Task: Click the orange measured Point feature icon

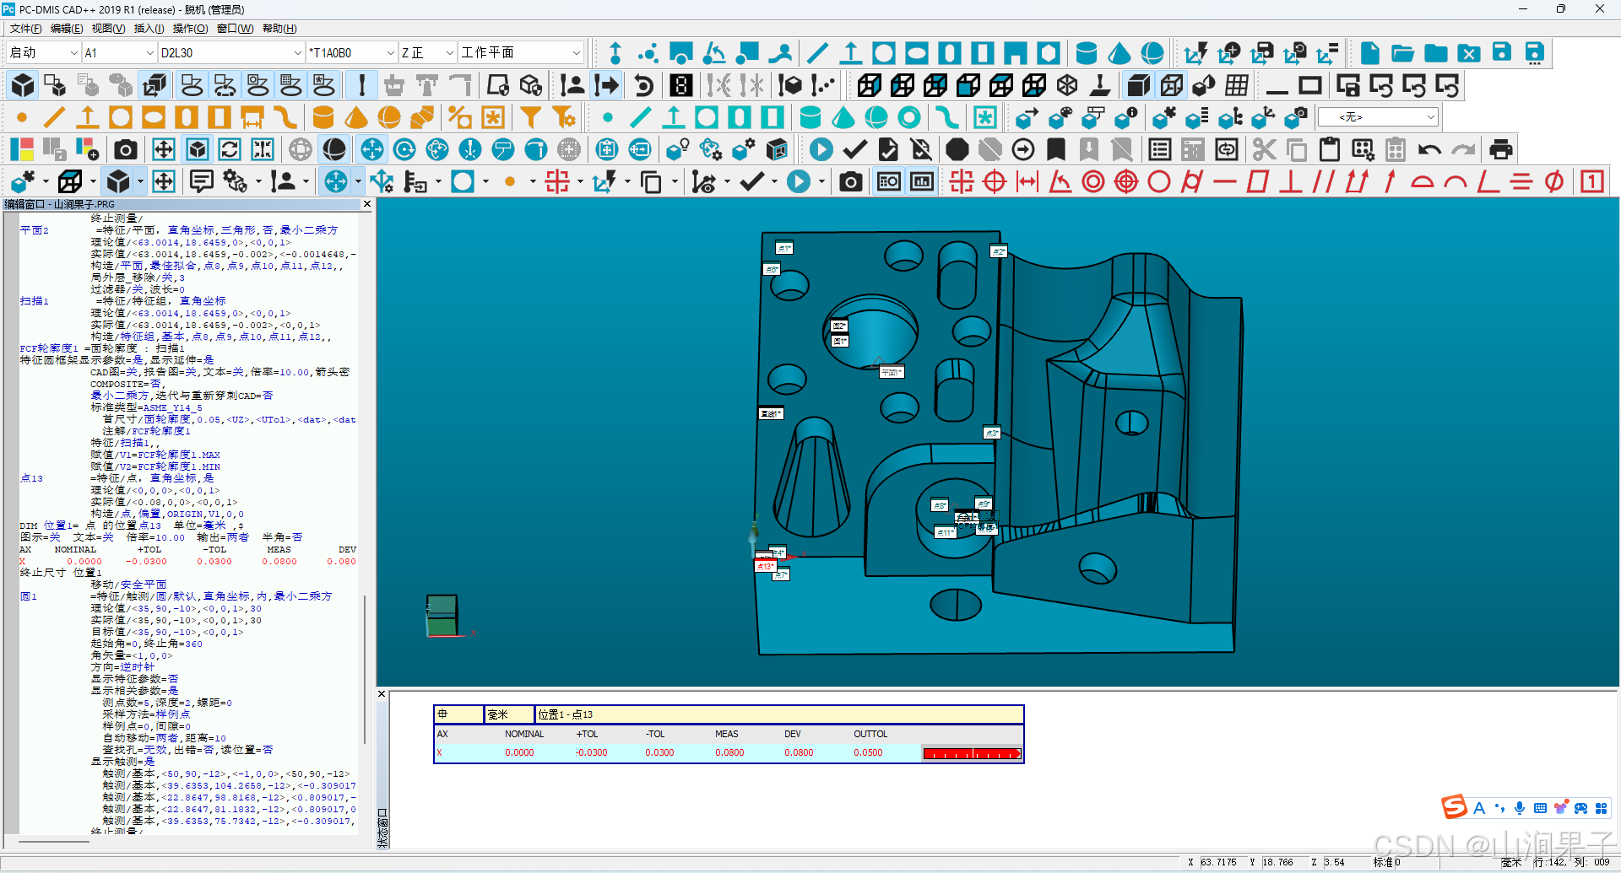Action: coord(22,117)
